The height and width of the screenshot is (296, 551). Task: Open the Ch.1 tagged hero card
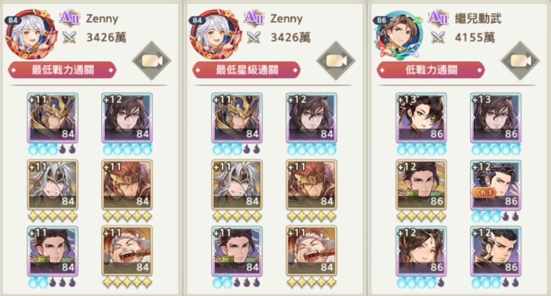point(496,185)
